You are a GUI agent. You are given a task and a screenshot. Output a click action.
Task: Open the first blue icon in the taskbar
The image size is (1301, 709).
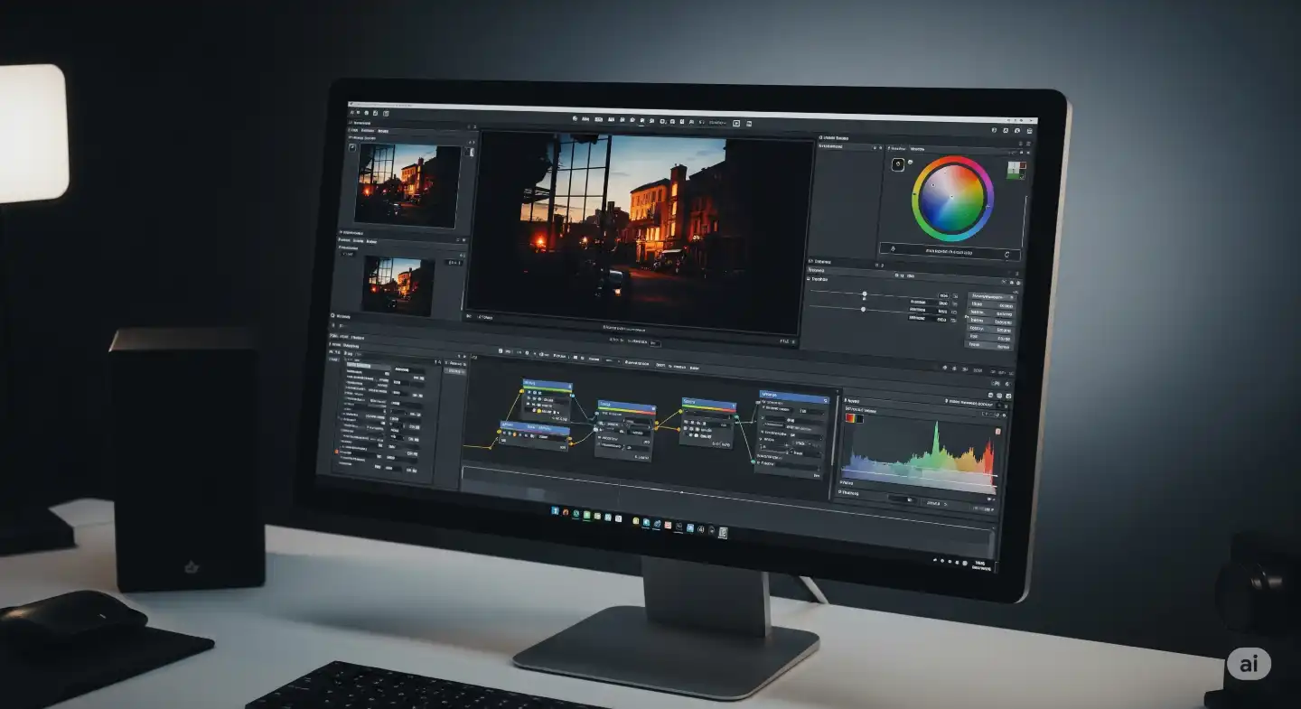556,511
